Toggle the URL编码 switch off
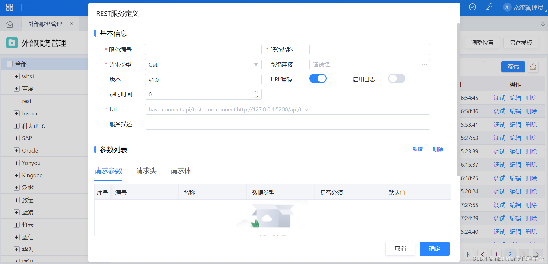 point(318,79)
